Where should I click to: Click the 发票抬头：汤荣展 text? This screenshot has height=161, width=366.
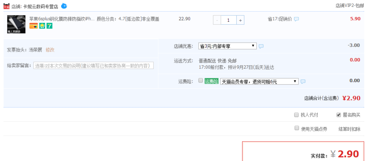[x=24, y=50]
